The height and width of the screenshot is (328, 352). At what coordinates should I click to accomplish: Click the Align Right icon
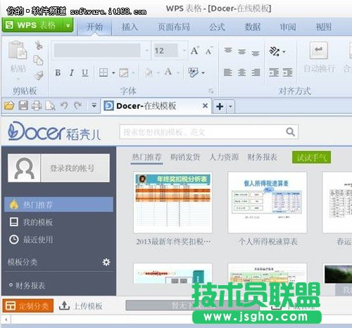[x=256, y=72]
